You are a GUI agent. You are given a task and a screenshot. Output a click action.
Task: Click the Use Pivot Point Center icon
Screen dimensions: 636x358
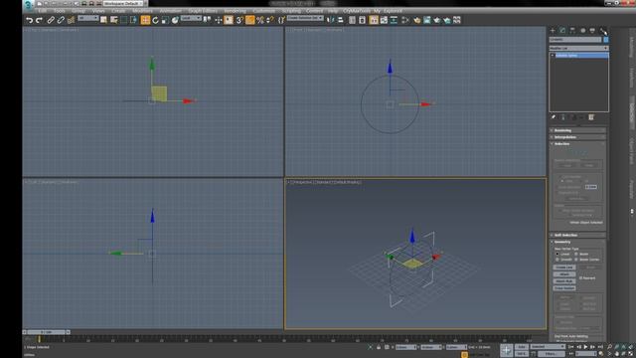pyautogui.click(x=207, y=20)
